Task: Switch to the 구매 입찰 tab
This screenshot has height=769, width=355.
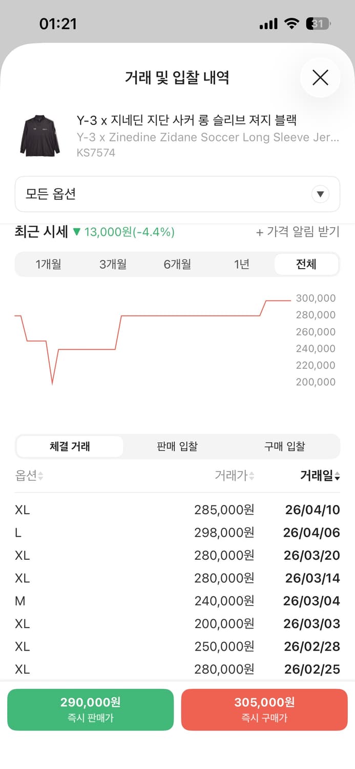Action: coord(285,446)
